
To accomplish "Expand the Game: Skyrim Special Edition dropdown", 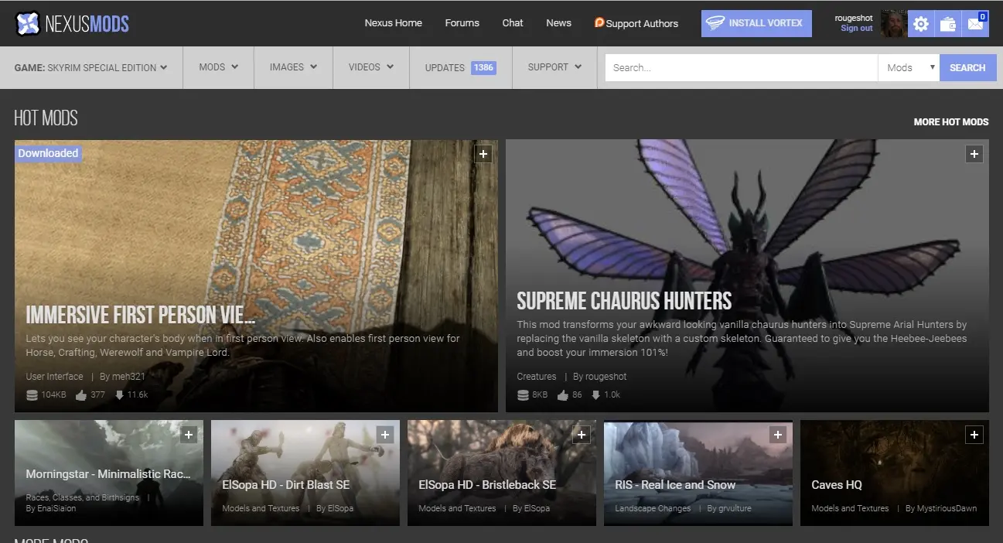I will (91, 67).
